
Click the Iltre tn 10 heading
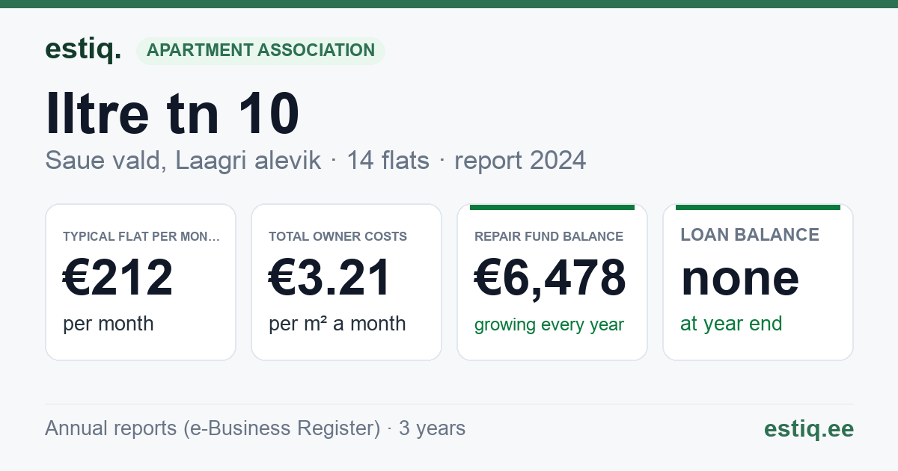tap(173, 113)
